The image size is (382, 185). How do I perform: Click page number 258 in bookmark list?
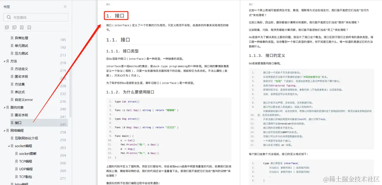pos(63,132)
